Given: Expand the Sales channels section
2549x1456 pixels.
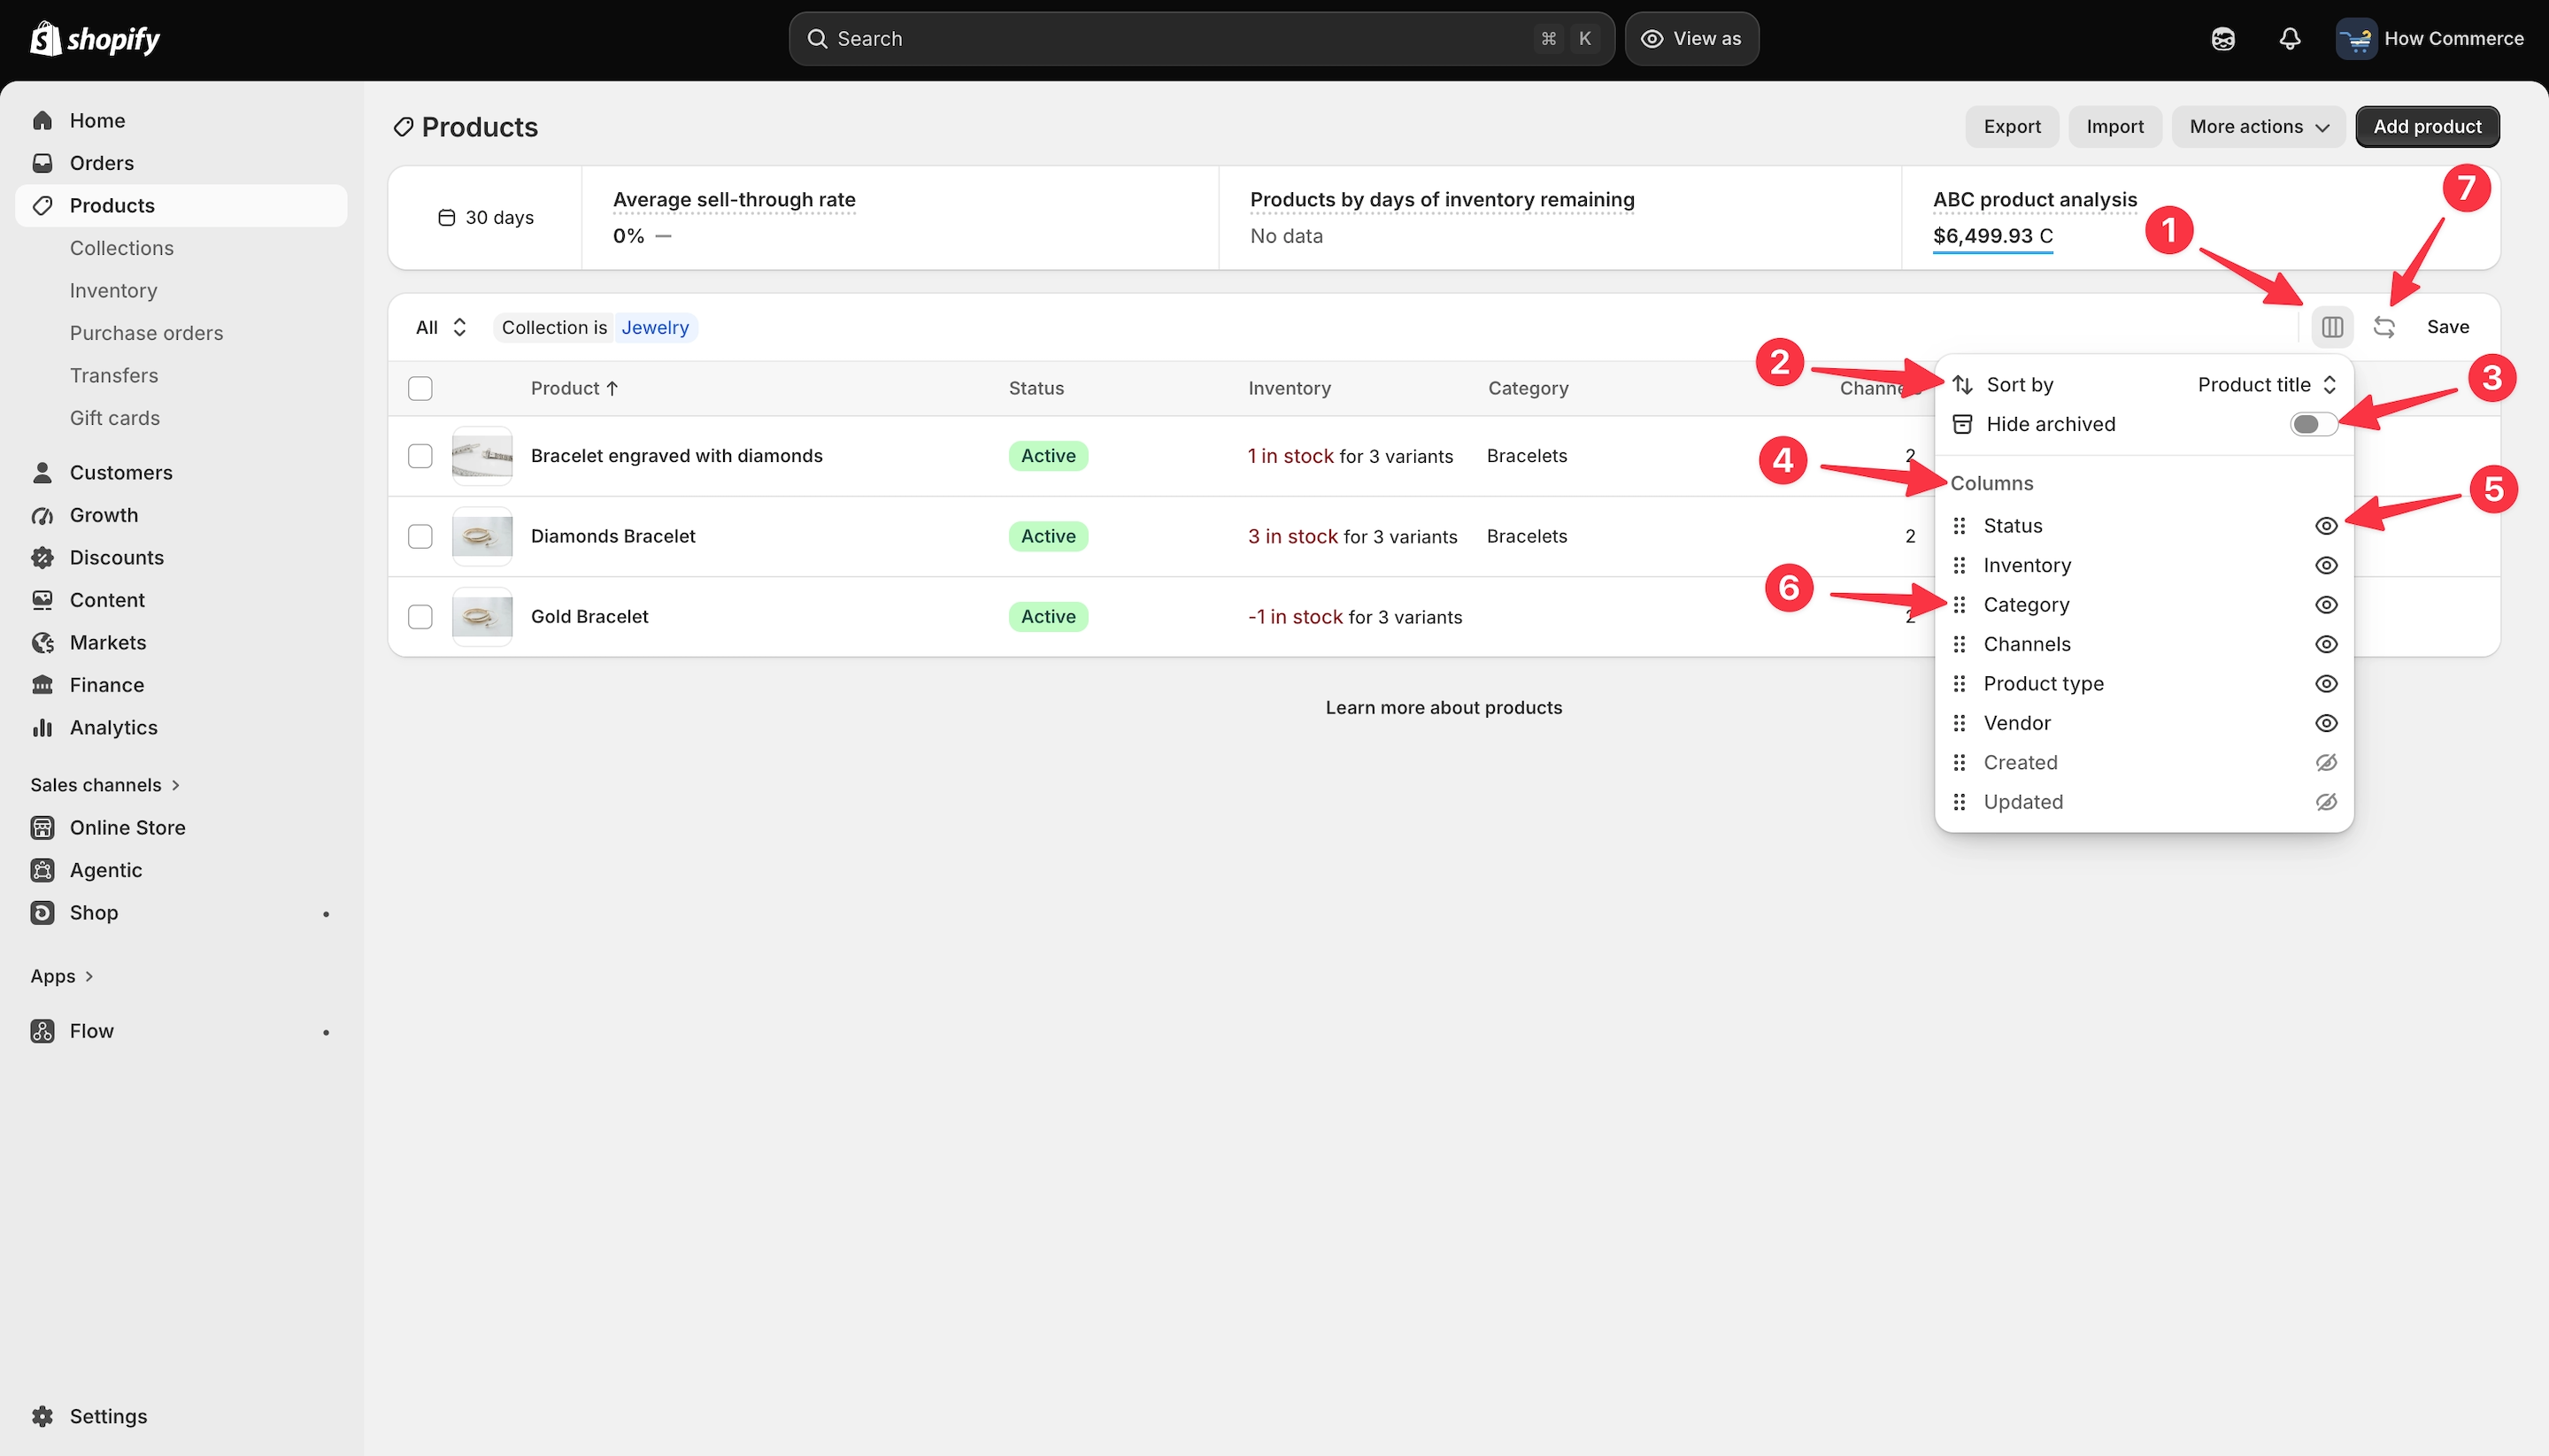Looking at the screenshot, I should point(105,785).
